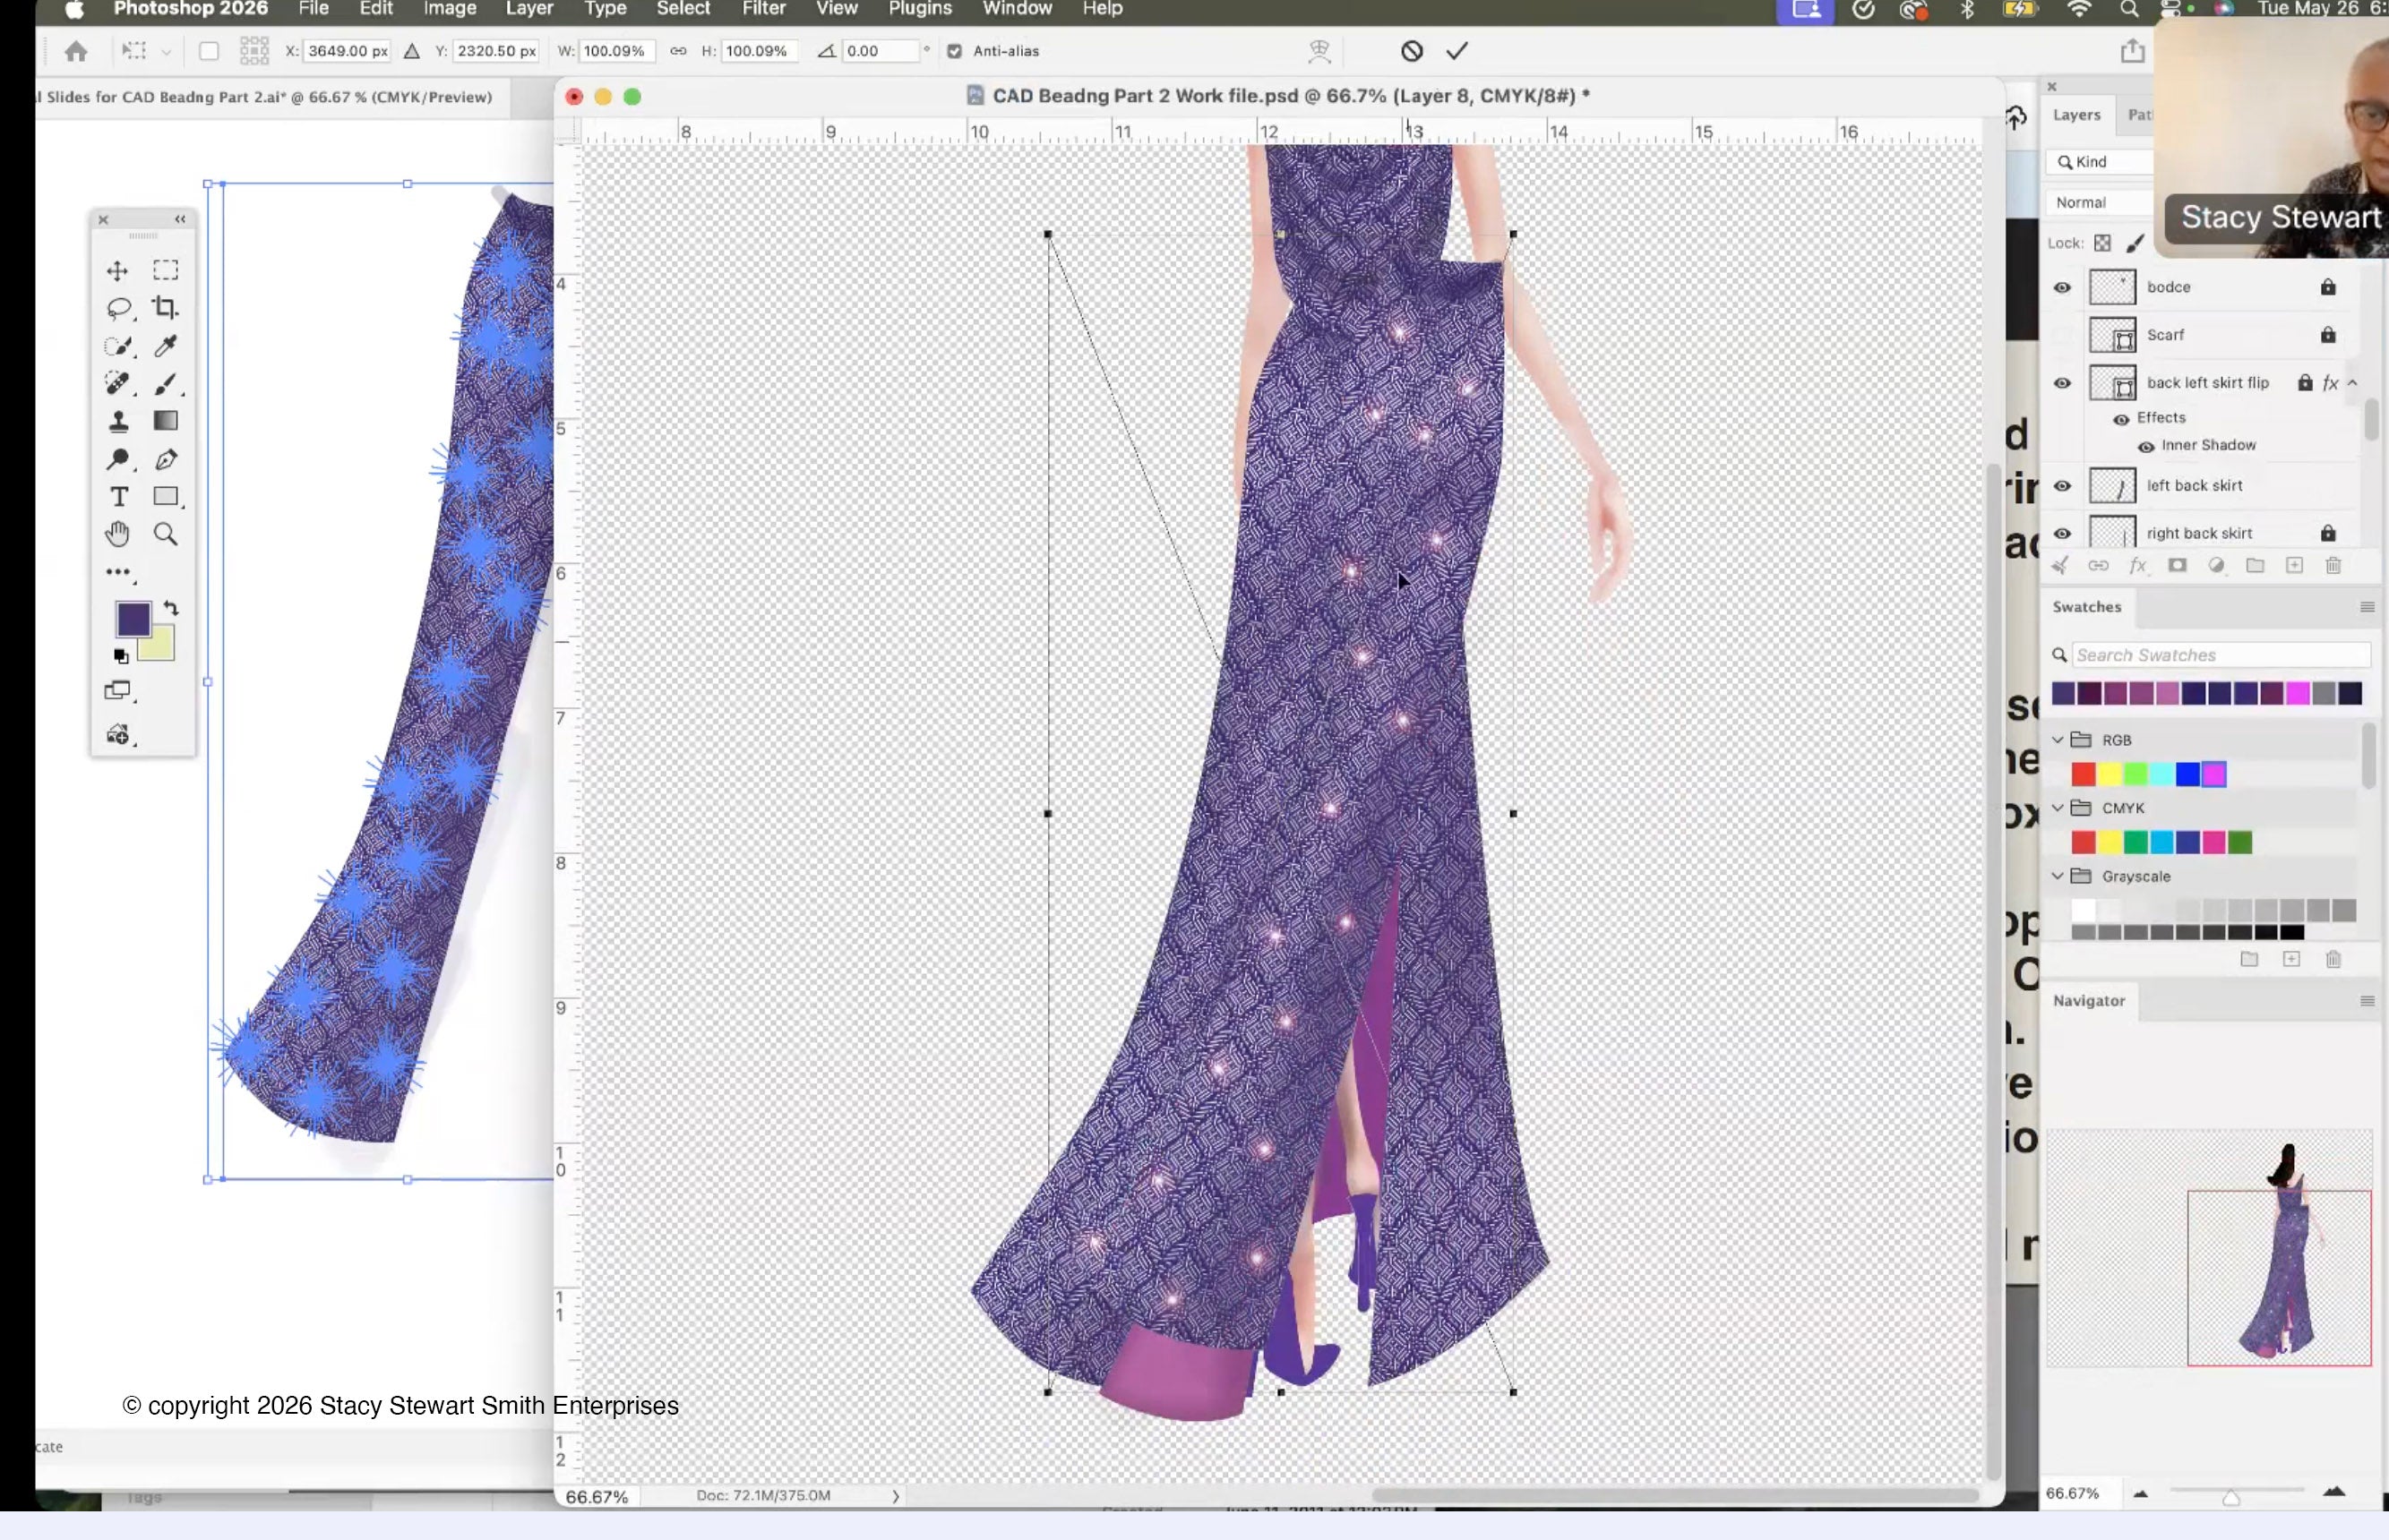
Task: Select the Quick Selection brush tool
Action: pyautogui.click(x=118, y=346)
